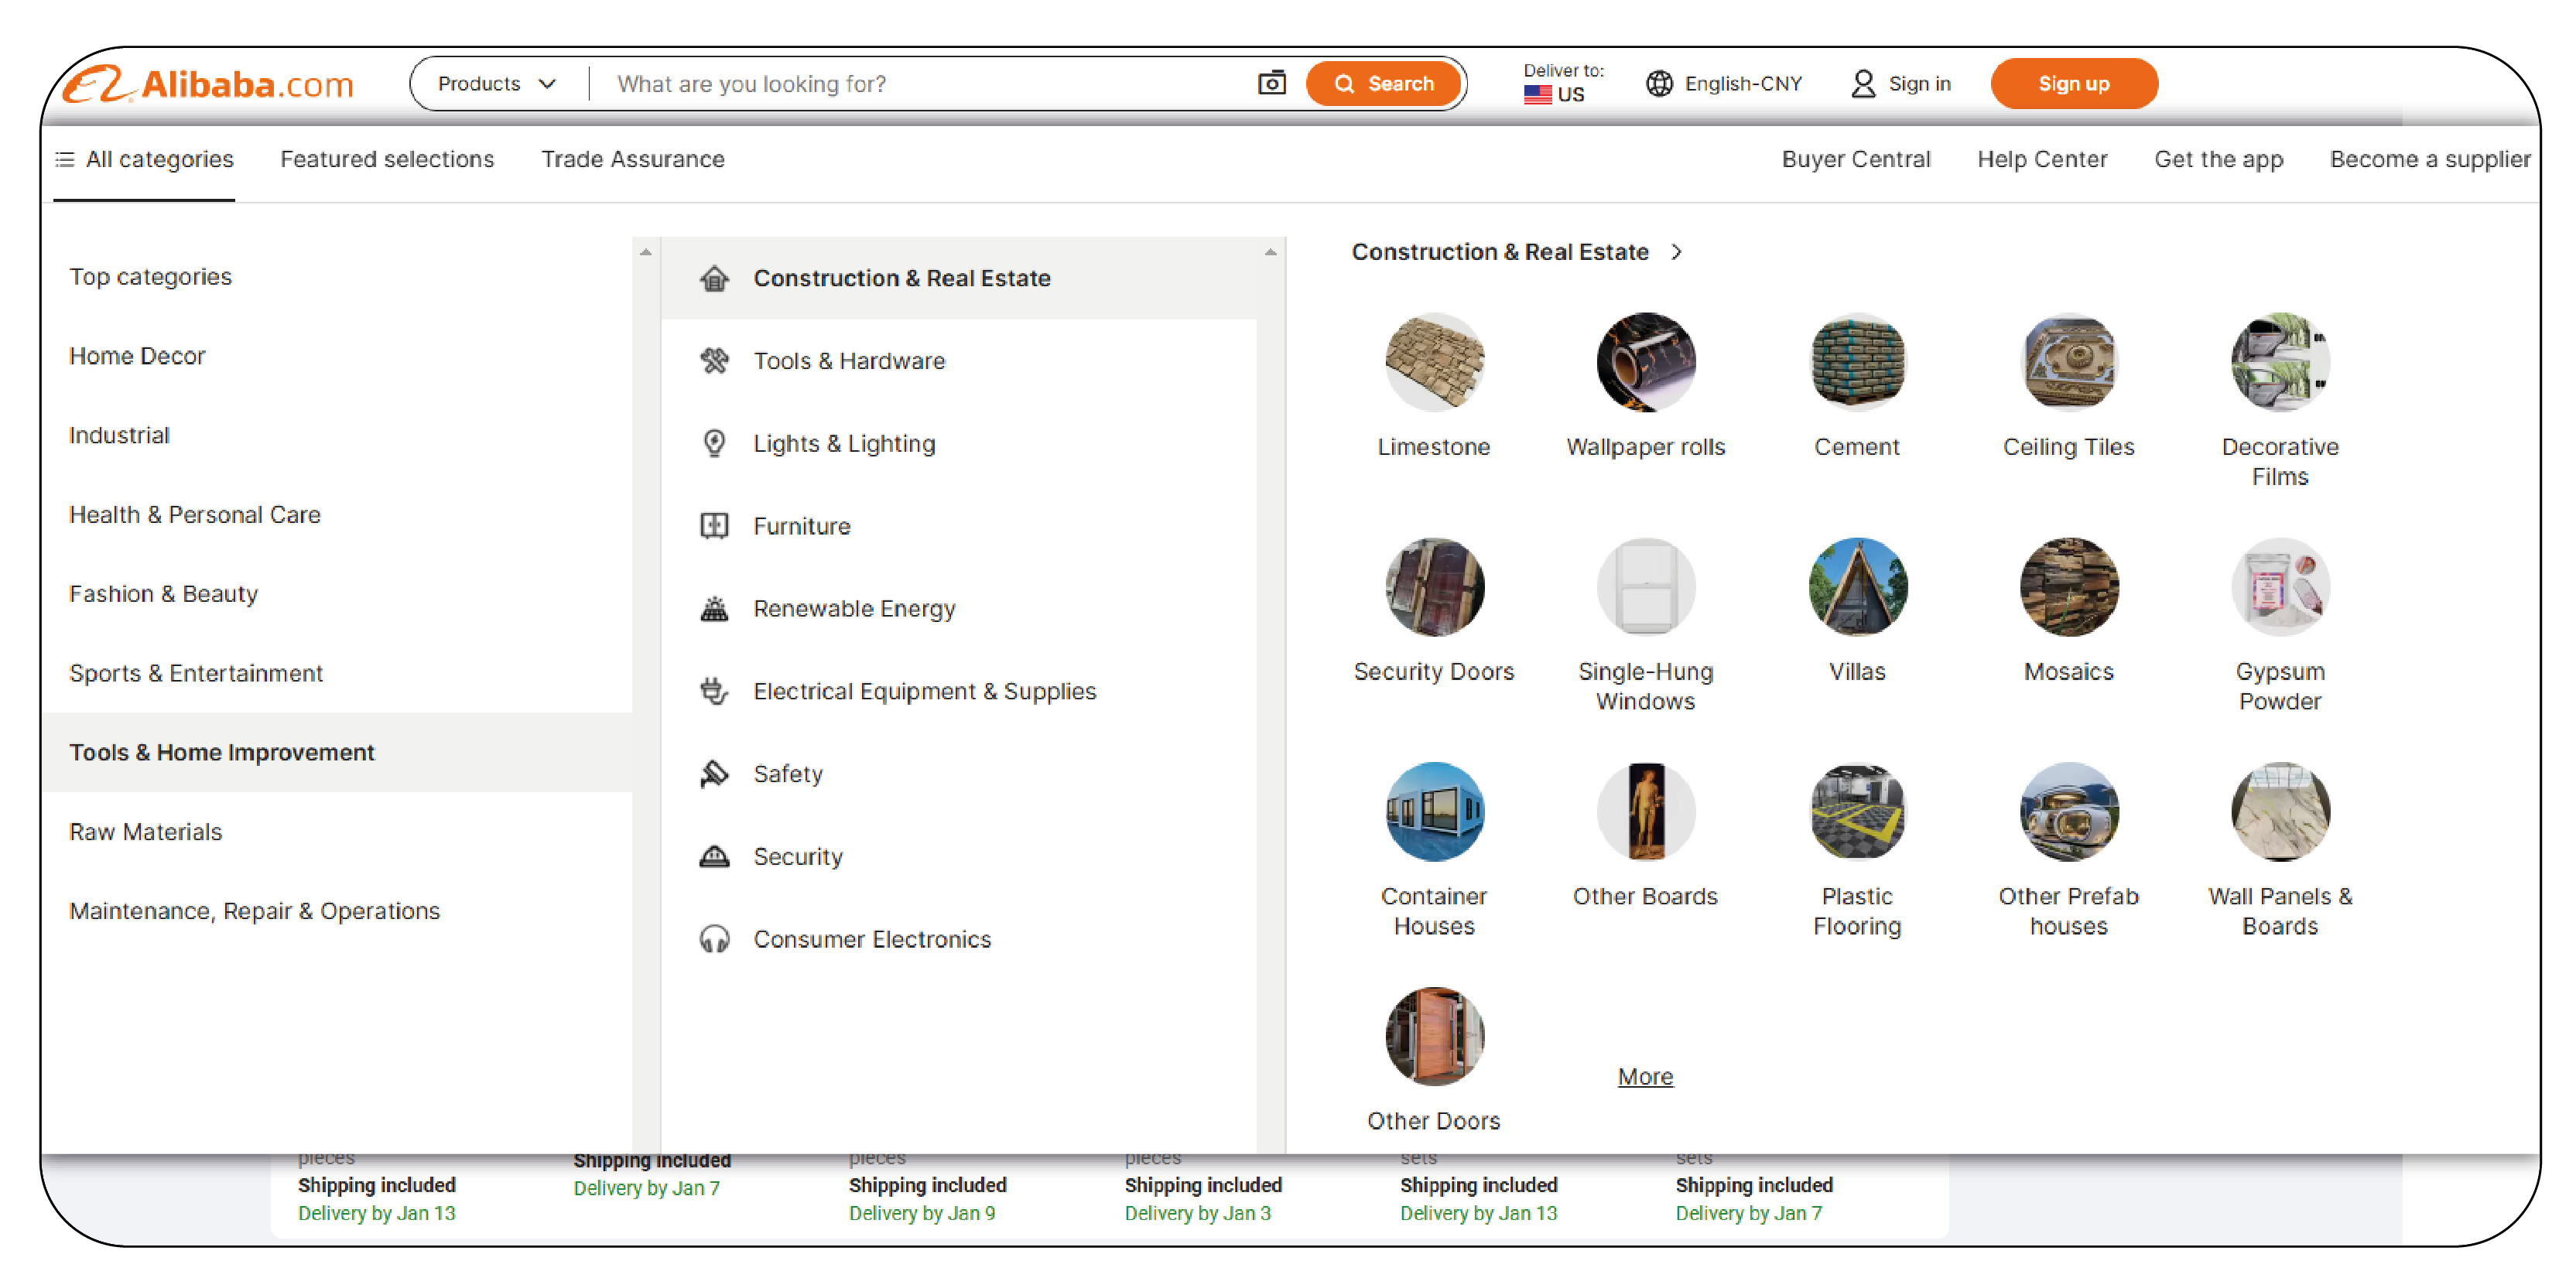Open the Single-Hung Windows thumbnail
Screen dimensions: 2576x1278
click(1645, 587)
